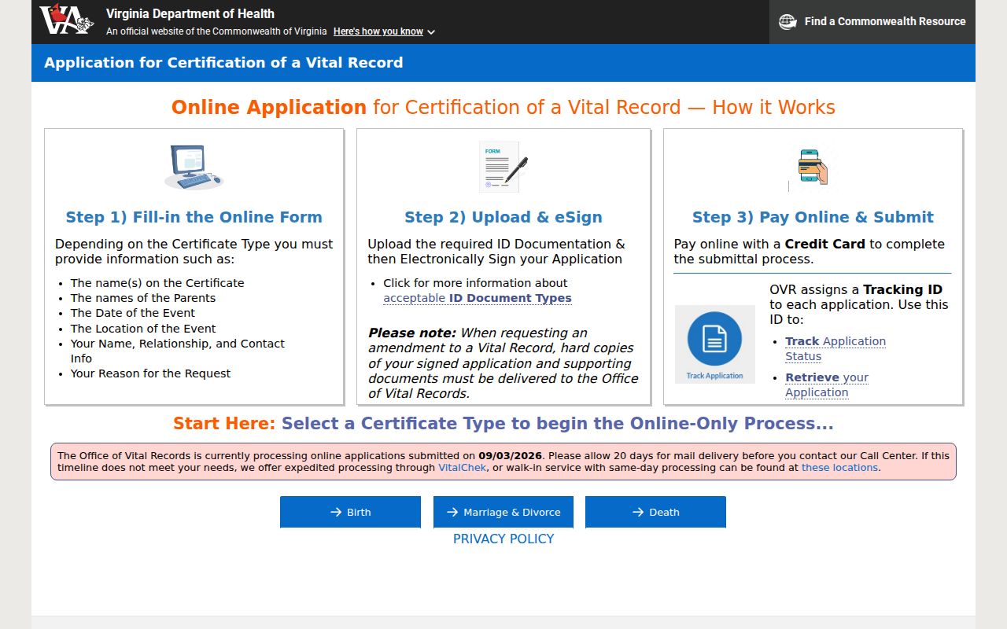
Task: Click "The Date of the Event" bullet
Action: pyautogui.click(x=133, y=313)
